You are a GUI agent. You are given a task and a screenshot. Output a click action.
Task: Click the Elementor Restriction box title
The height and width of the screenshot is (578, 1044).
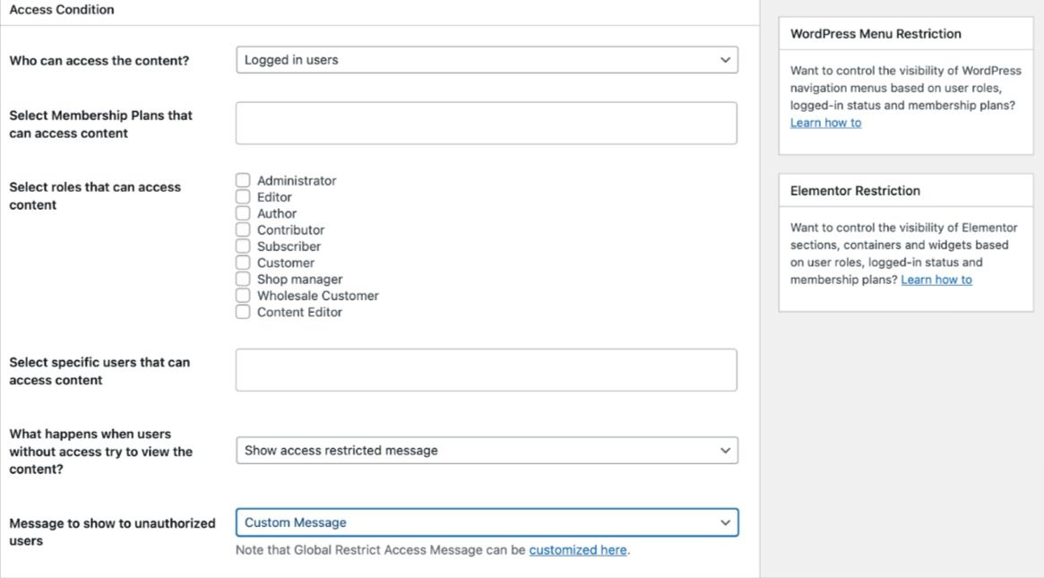tap(855, 191)
